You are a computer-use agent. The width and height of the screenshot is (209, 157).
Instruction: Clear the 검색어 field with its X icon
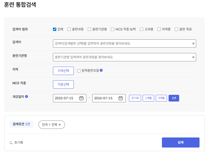click(193, 44)
